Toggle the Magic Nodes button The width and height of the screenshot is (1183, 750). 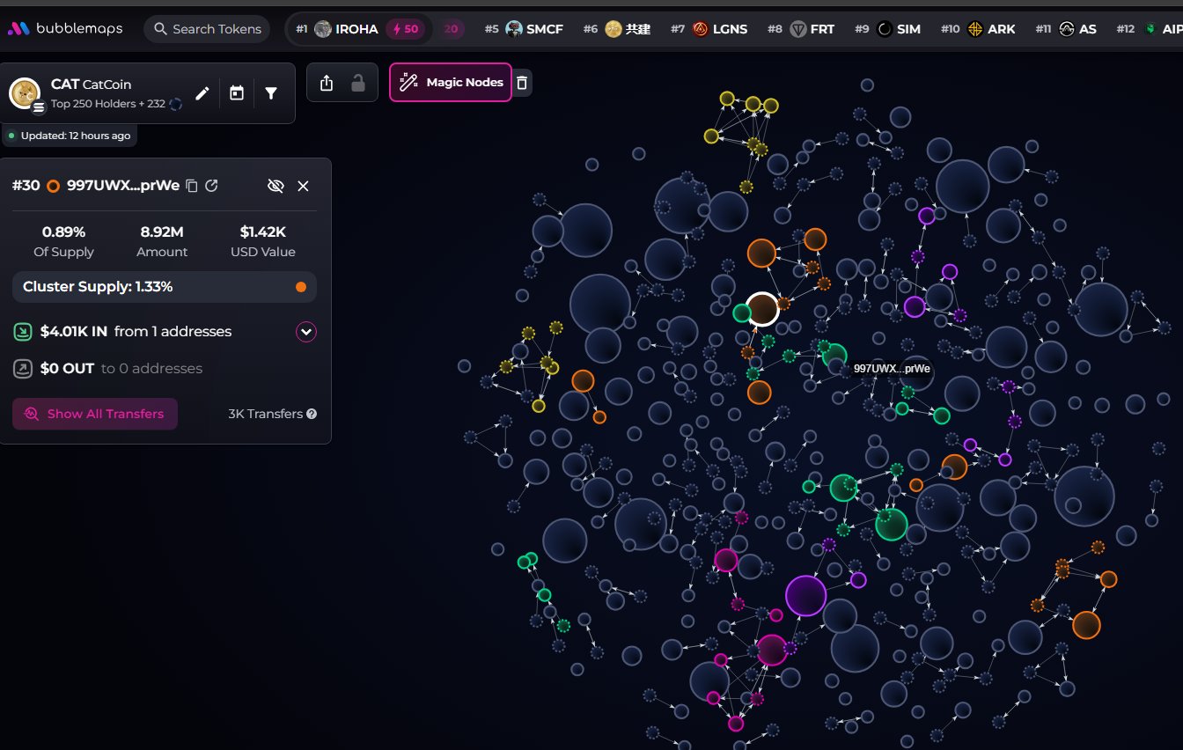pyautogui.click(x=451, y=83)
